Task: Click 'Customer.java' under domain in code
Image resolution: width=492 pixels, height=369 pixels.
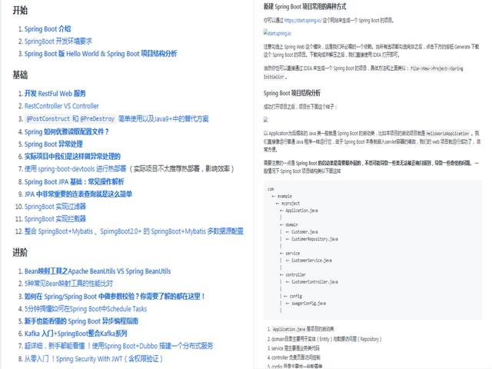Action: click(304, 232)
